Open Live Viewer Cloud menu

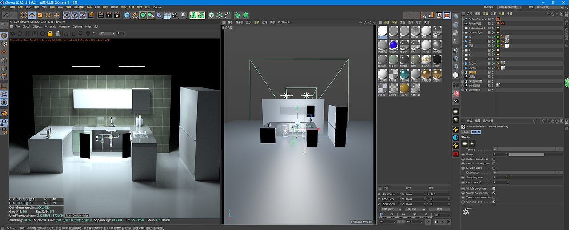click(x=26, y=26)
